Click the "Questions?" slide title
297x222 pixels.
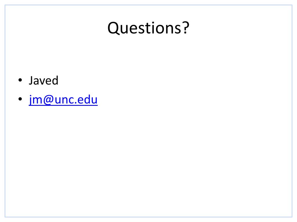tap(148, 28)
